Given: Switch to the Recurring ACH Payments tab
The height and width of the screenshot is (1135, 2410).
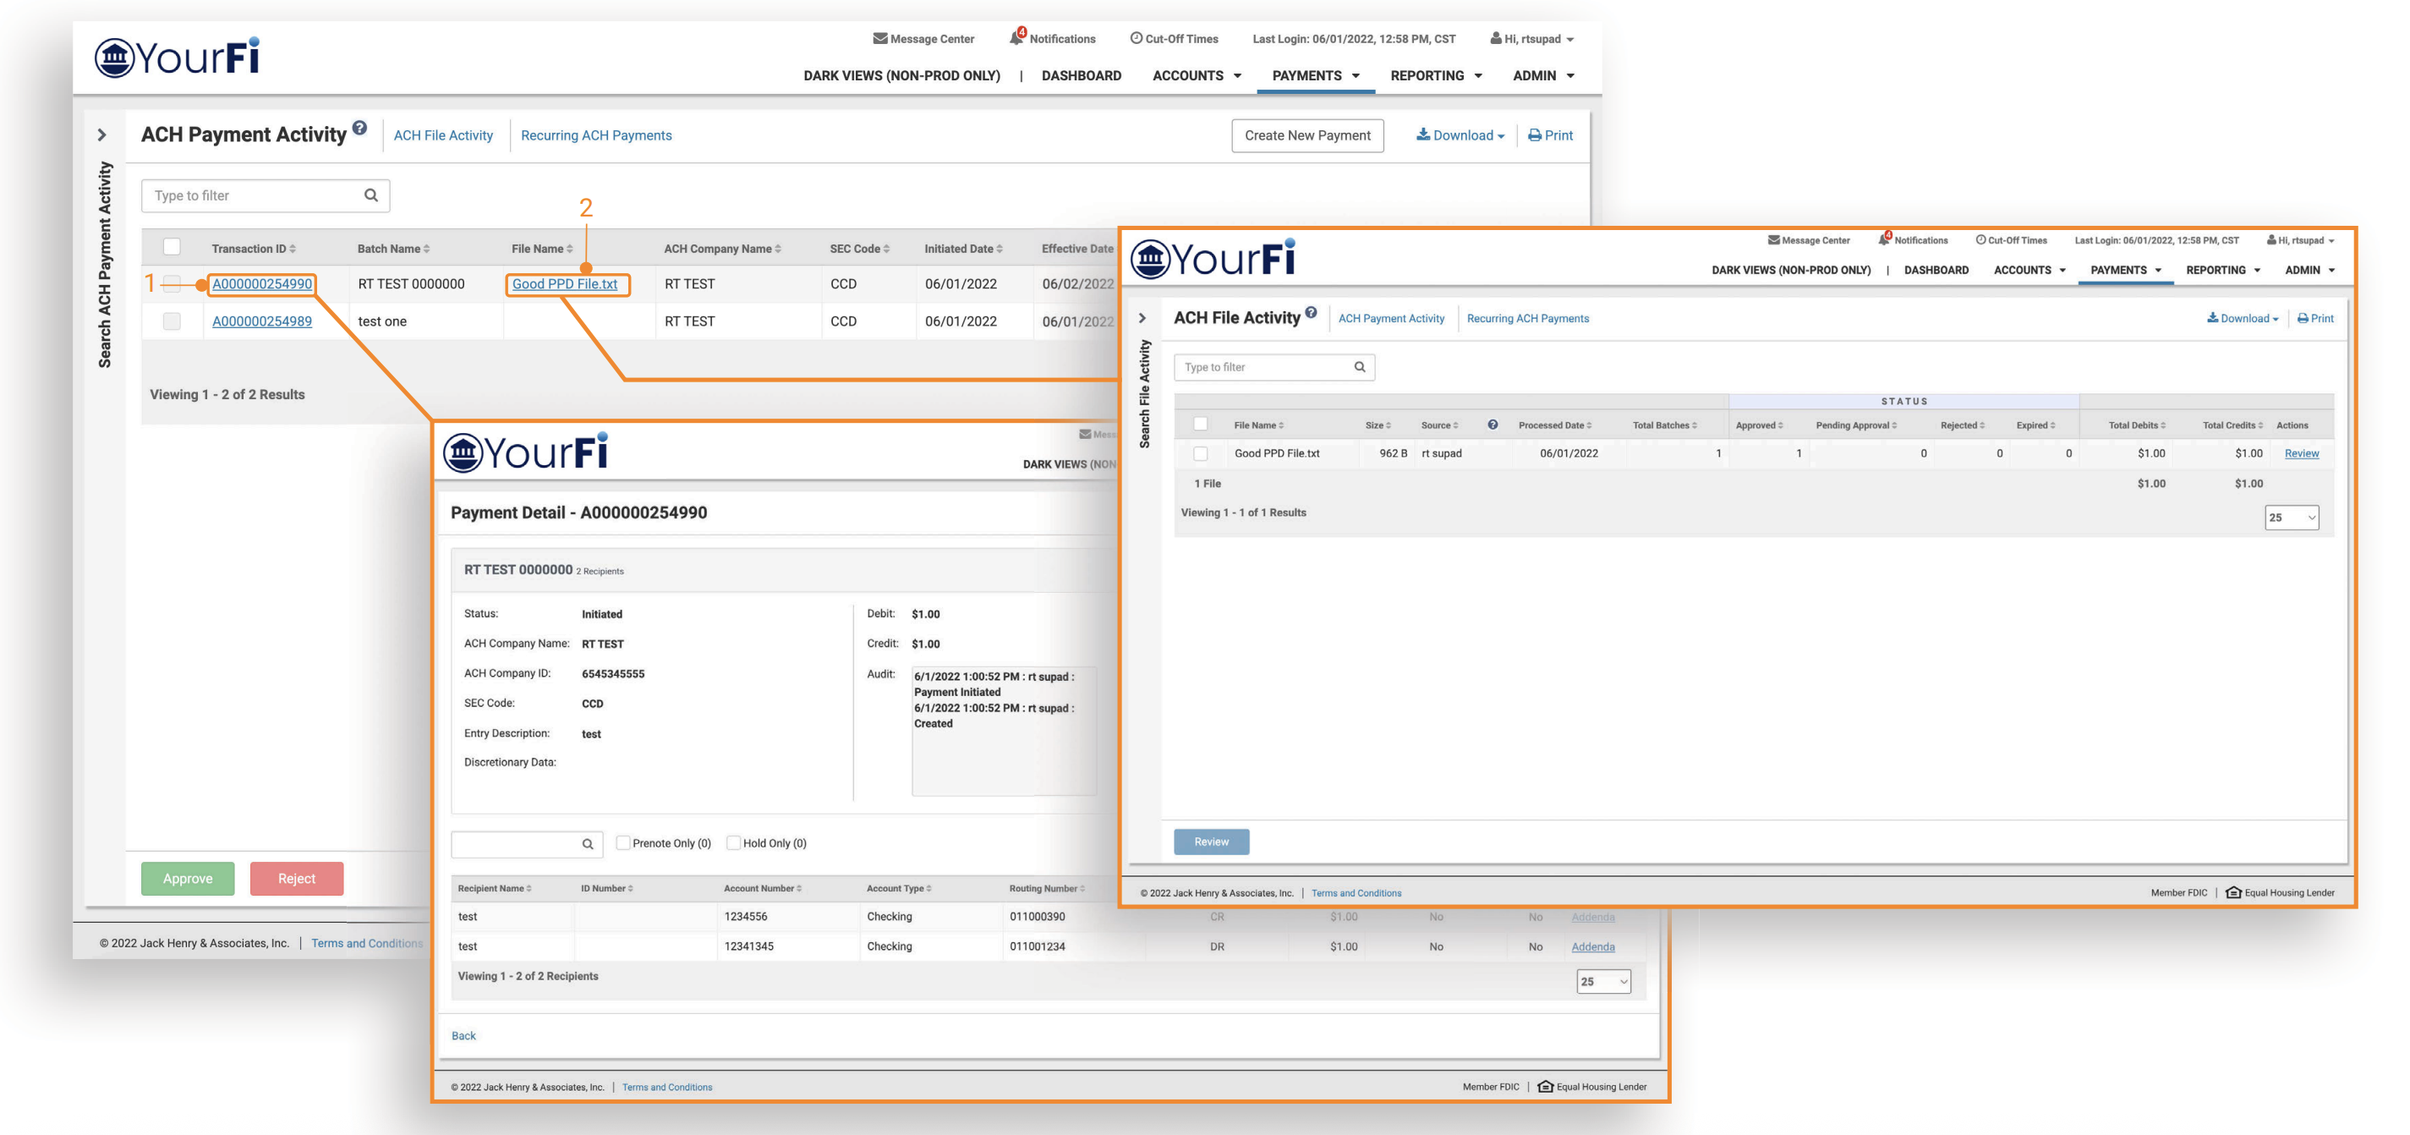Looking at the screenshot, I should point(596,135).
